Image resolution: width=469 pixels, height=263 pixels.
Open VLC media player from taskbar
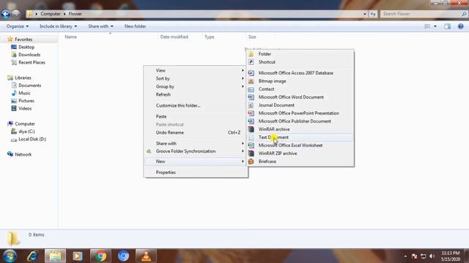146,256
